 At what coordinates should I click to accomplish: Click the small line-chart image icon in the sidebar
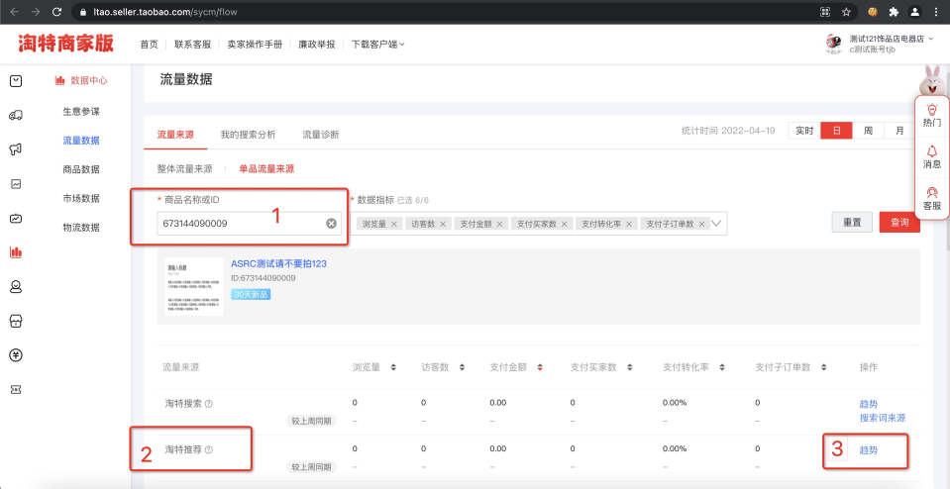17,184
